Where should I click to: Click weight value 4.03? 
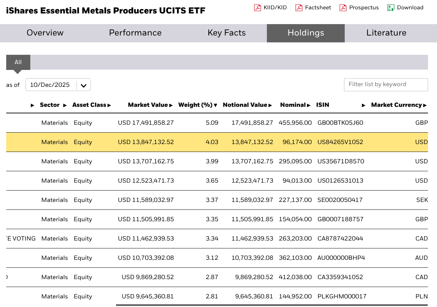[212, 142]
